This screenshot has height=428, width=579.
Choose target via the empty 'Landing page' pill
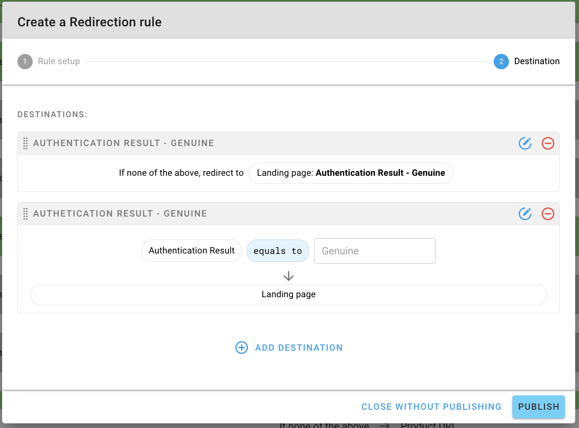[289, 295]
